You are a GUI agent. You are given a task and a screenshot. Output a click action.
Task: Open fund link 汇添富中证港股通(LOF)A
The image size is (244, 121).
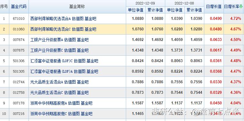52,71
